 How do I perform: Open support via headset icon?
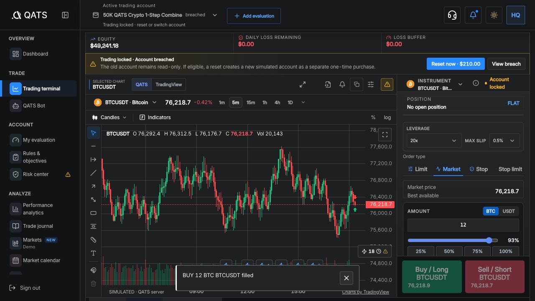[x=452, y=15]
